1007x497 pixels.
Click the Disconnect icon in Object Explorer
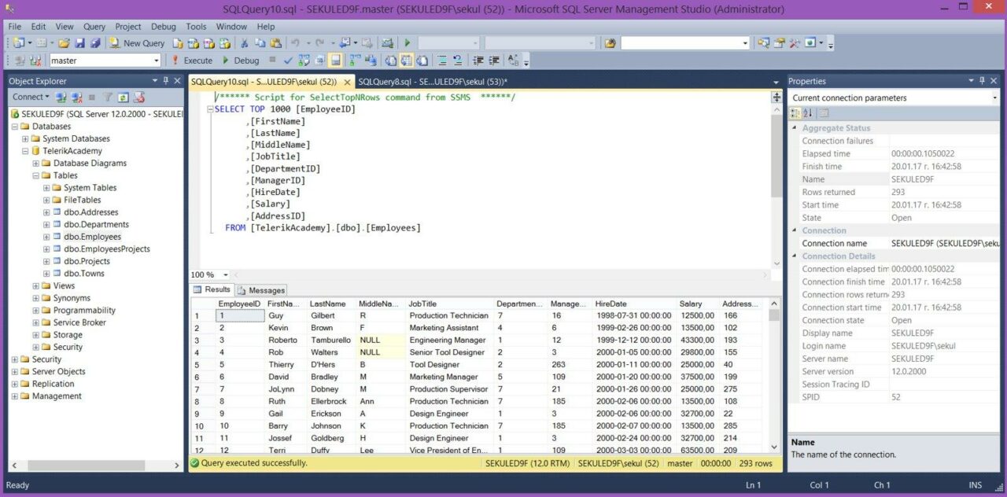[x=76, y=98]
